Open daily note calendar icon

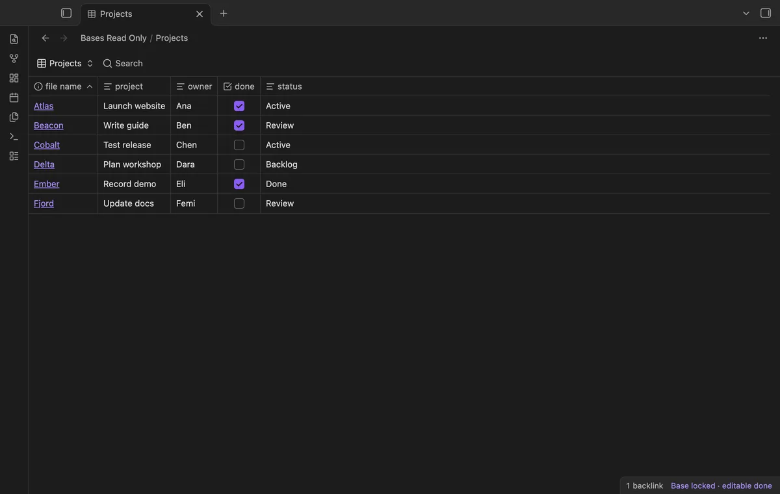pos(14,97)
